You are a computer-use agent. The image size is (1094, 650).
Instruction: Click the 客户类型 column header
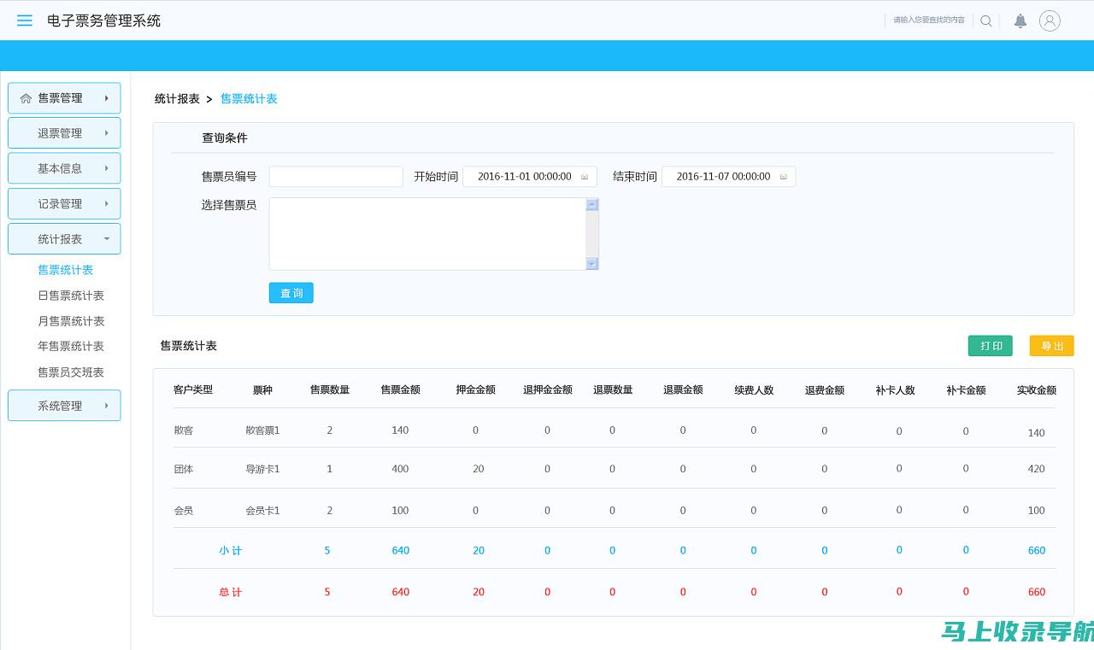click(x=193, y=389)
